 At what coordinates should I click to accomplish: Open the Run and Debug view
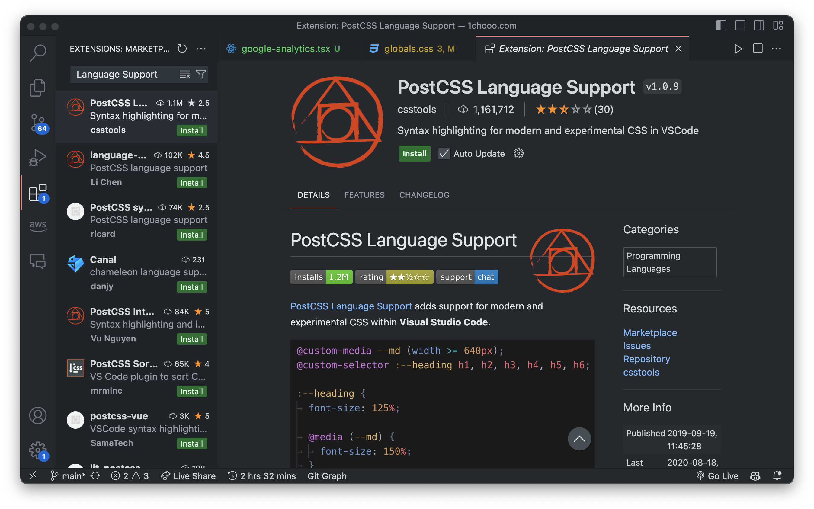click(x=38, y=157)
